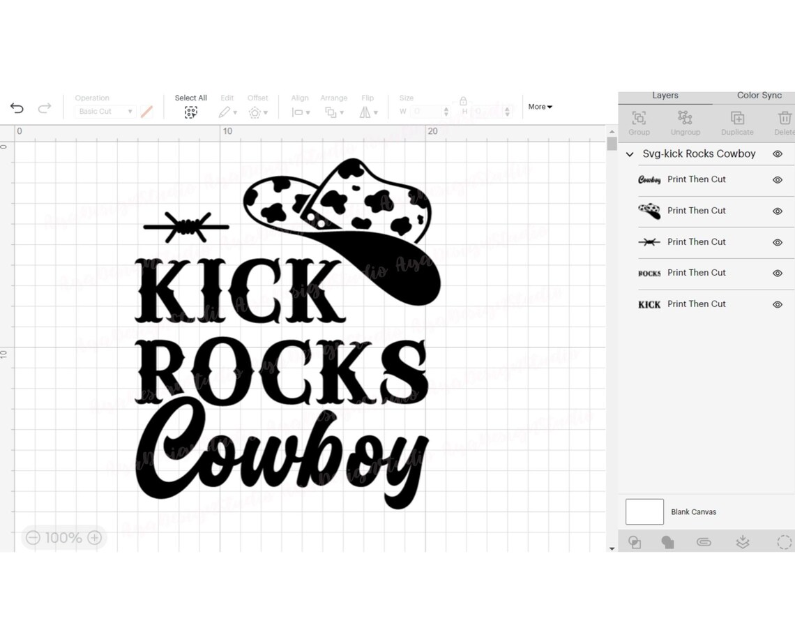
Task: Click the Blank Canvas color swatch
Action: [644, 511]
